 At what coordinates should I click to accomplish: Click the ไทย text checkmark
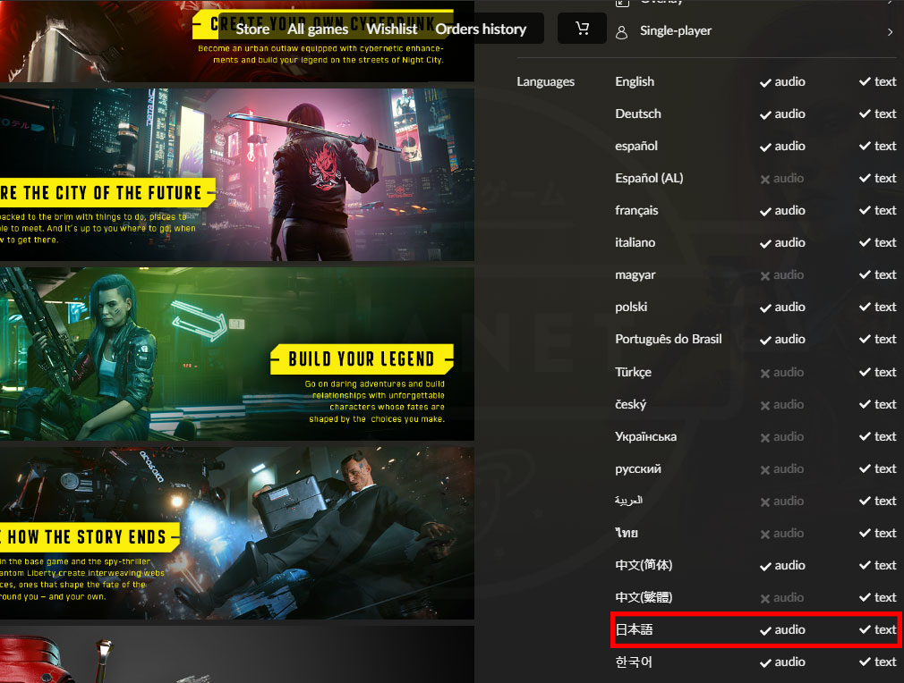click(865, 534)
